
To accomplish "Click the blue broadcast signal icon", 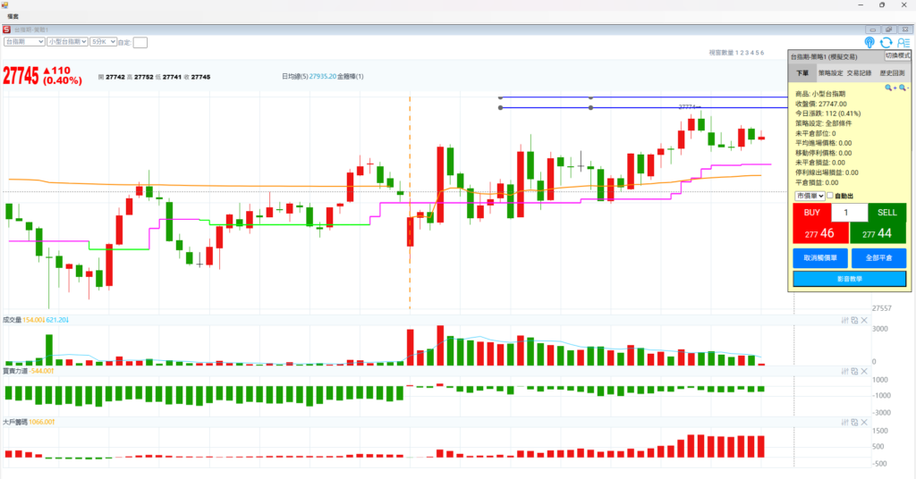I will click(869, 42).
